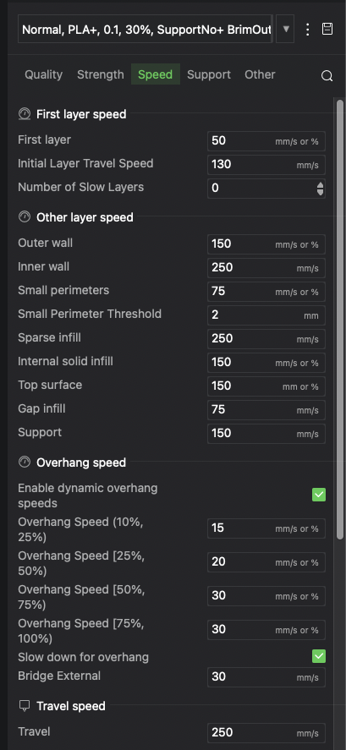Screen dimensions: 346x750
Task: Click the Other layer speed section icon
Action: pos(25,217)
